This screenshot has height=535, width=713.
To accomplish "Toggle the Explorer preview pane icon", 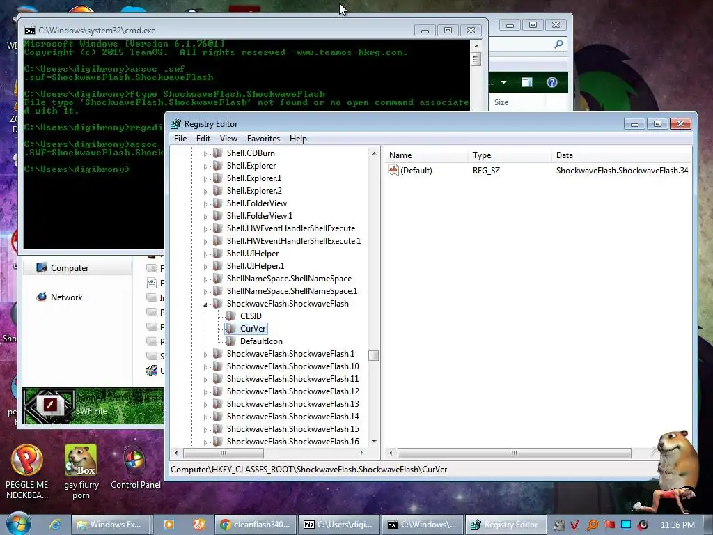I will pyautogui.click(x=526, y=82).
